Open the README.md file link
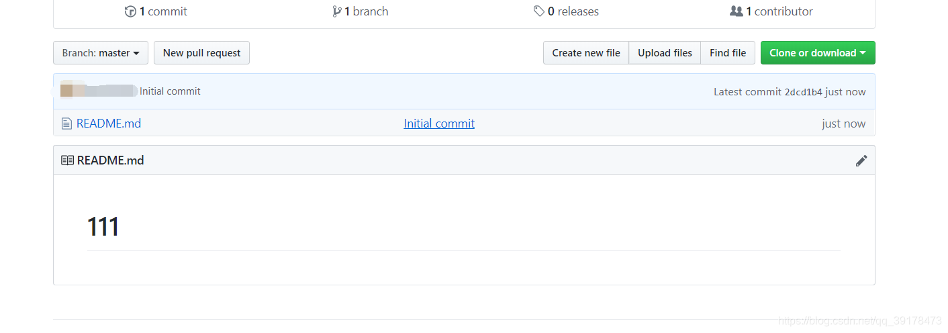Image resolution: width=948 pixels, height=333 pixels. [109, 124]
